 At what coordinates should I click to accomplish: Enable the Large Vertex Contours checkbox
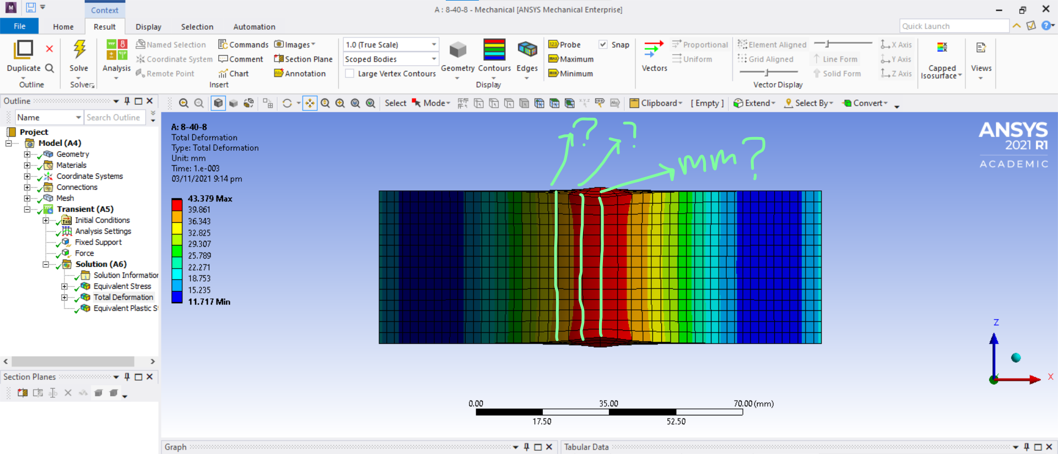[x=349, y=74]
